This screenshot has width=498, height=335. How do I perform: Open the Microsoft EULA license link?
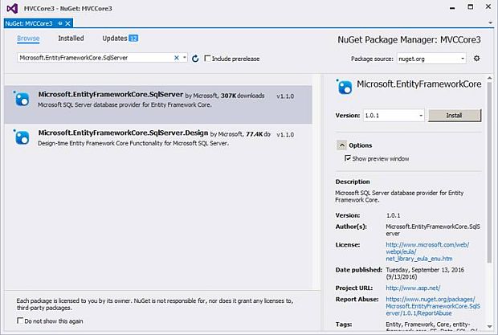[x=427, y=251]
